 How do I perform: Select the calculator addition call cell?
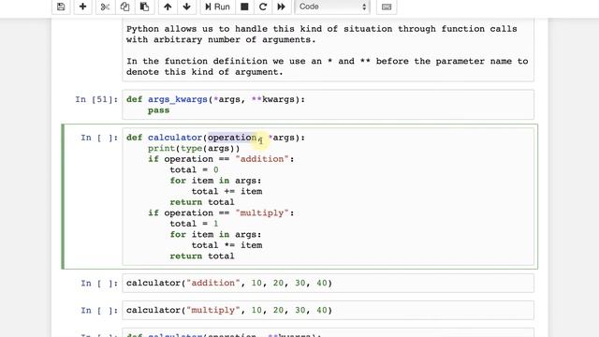point(328,283)
